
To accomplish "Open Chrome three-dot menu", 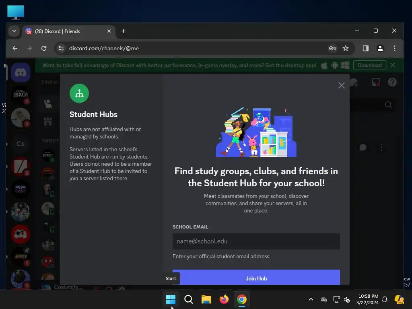I will (x=394, y=48).
